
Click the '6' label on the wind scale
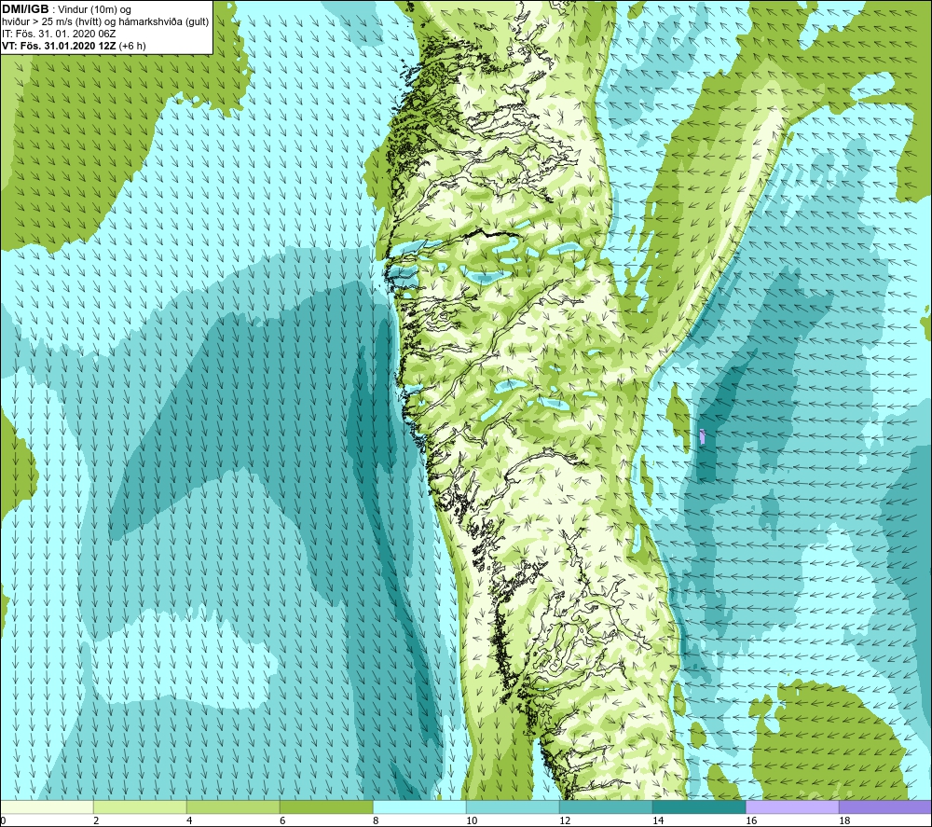(283, 821)
